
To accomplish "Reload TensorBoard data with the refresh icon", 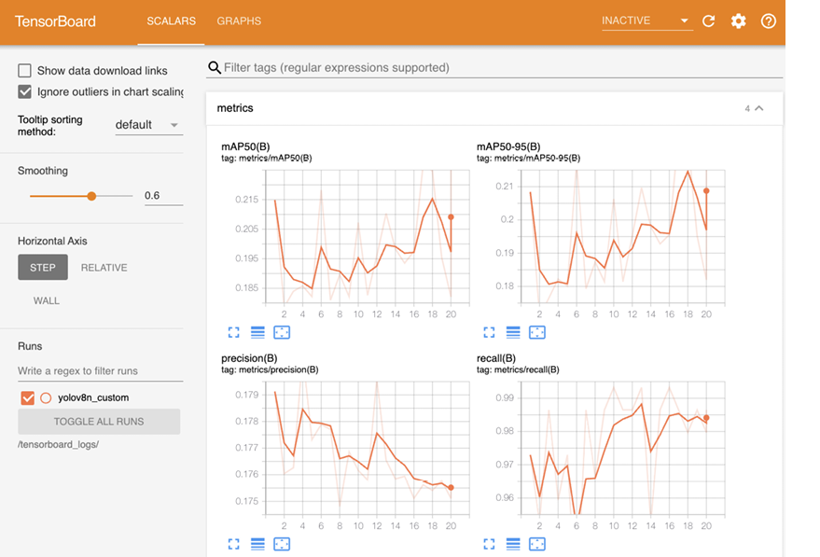I will pyautogui.click(x=709, y=21).
